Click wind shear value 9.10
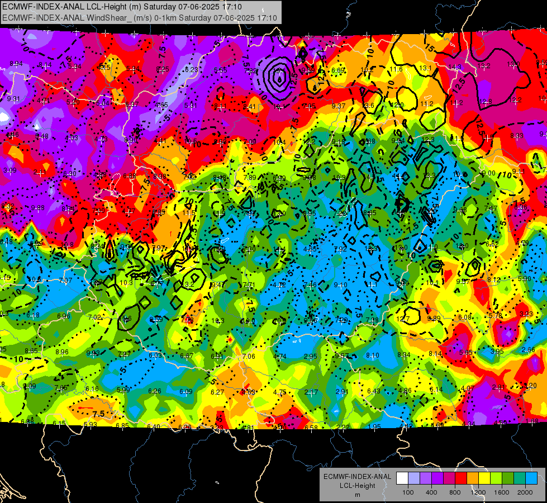Screen dimensions: 547x503 click(340, 285)
